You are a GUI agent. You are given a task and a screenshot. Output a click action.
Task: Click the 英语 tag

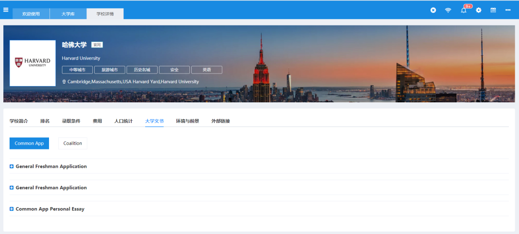[207, 70]
